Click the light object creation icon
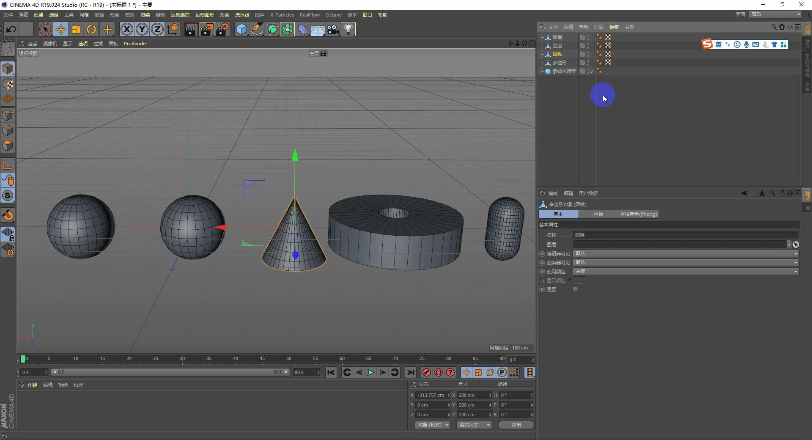This screenshot has height=440, width=812. point(348,29)
